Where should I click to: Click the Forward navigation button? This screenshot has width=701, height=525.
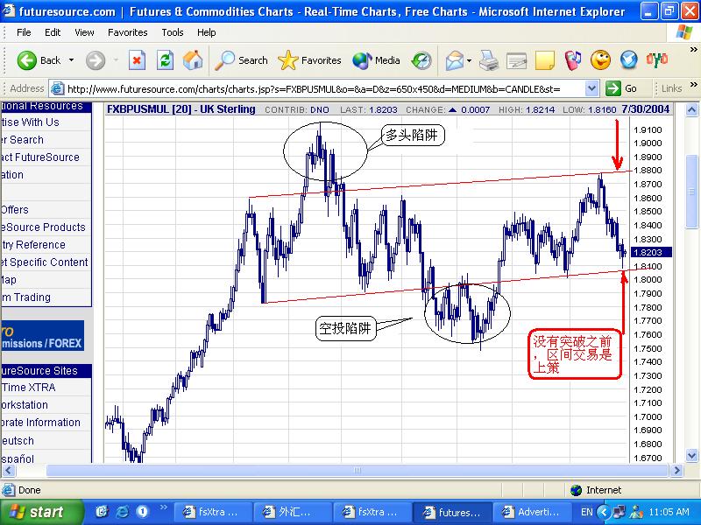point(96,60)
